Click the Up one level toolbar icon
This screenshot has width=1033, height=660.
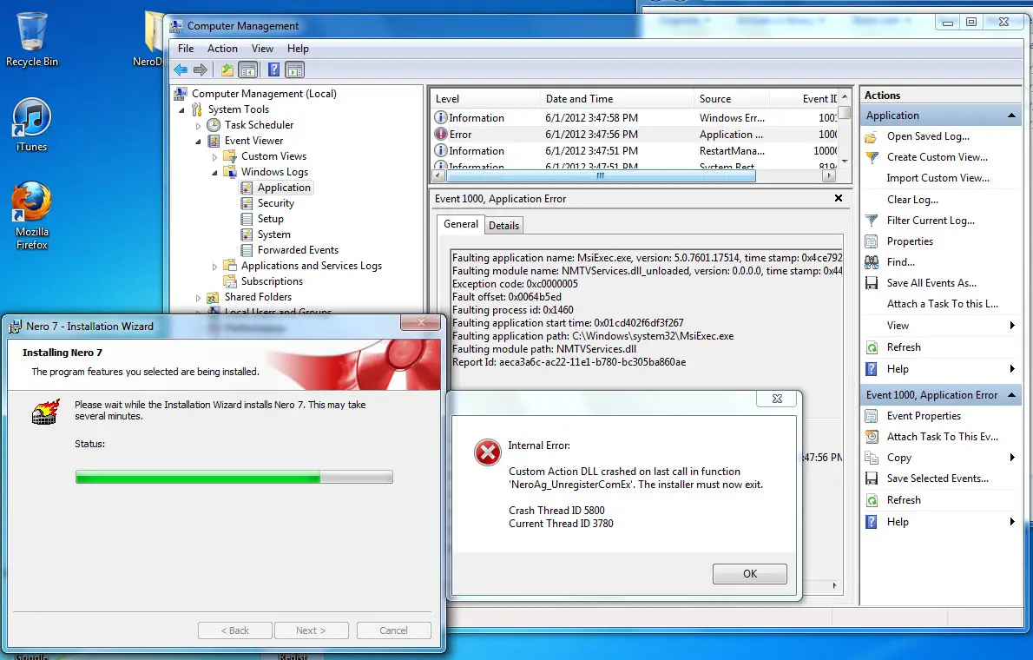(x=227, y=69)
